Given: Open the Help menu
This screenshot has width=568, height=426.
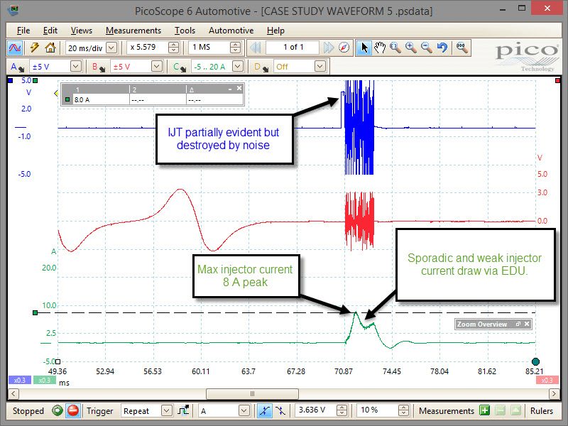Looking at the screenshot, I should (275, 31).
